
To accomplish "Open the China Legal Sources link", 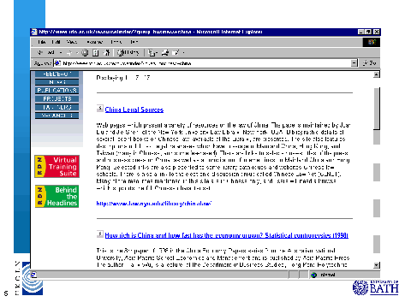I will (x=134, y=110).
